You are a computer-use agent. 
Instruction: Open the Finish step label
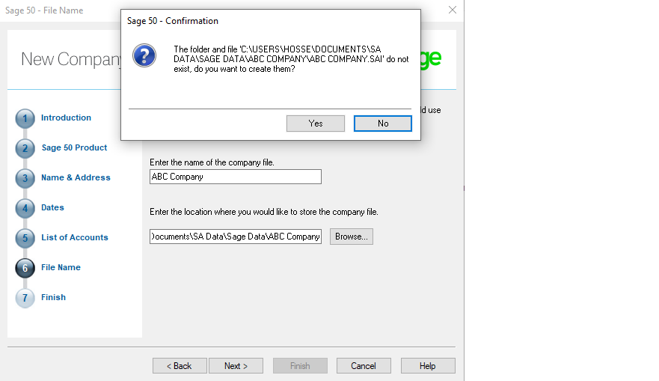tap(53, 297)
